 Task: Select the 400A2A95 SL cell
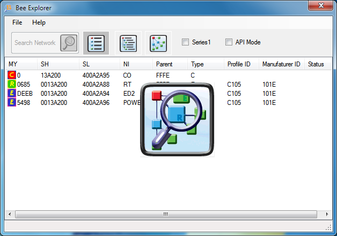[x=96, y=75]
